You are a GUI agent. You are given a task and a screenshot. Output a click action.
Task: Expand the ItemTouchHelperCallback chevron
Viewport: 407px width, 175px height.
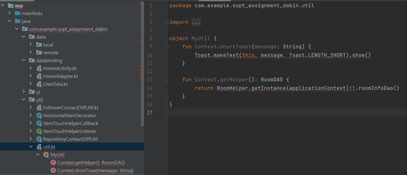pyautogui.click(x=31, y=123)
